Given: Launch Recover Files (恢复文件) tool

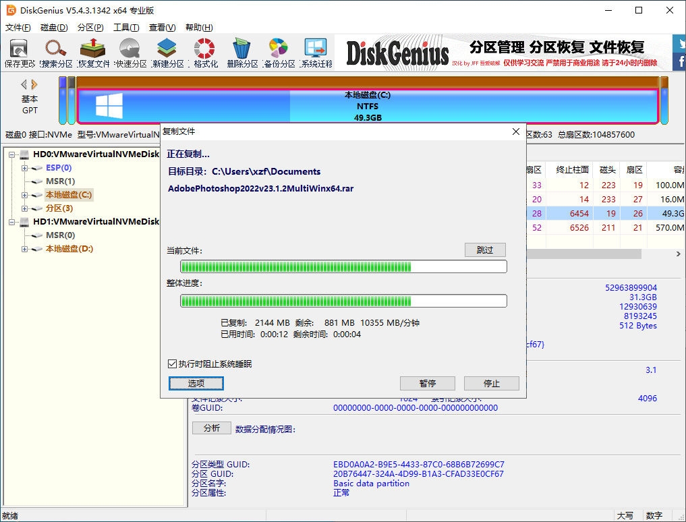Looking at the screenshot, I should [x=93, y=53].
